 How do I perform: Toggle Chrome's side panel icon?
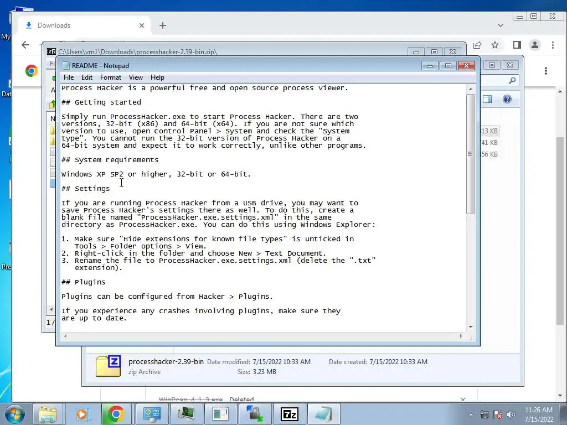click(517, 45)
